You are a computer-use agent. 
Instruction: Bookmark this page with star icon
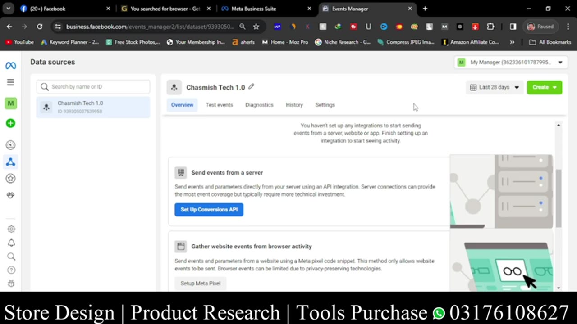pos(256,27)
